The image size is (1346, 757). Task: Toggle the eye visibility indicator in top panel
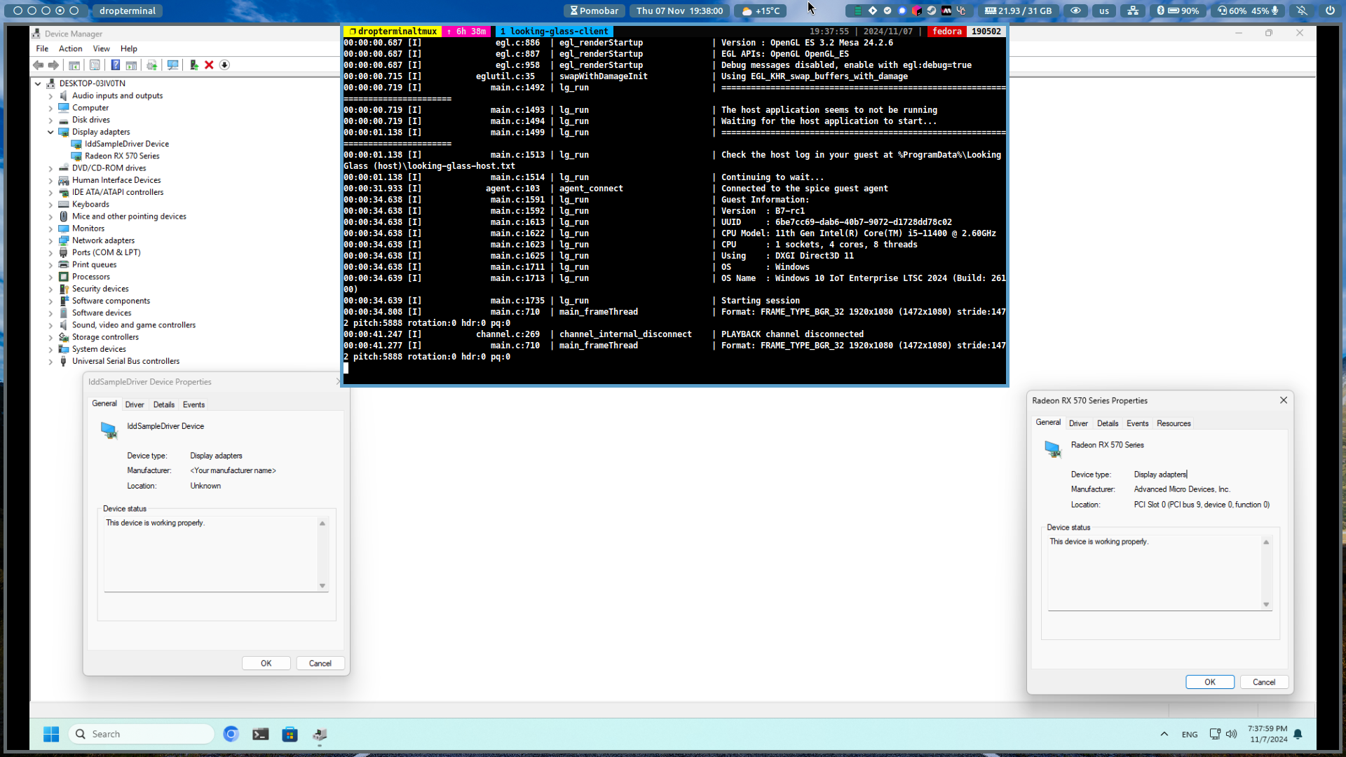coord(1075,11)
